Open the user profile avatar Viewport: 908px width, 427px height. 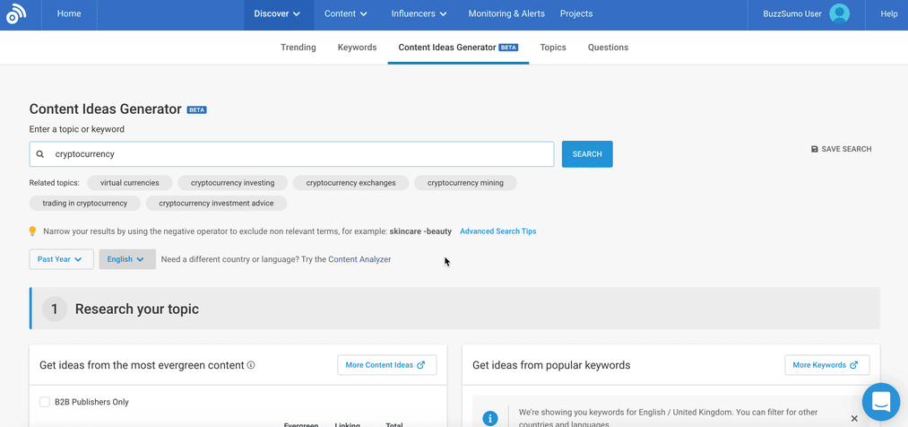(839, 14)
